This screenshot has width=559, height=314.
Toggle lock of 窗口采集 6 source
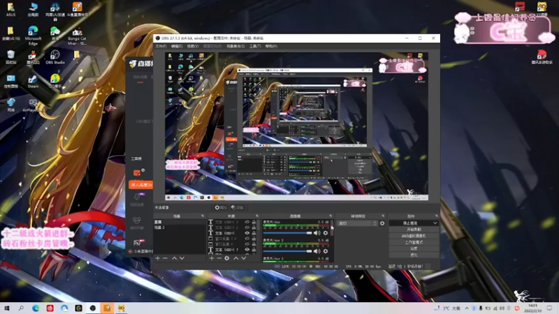[x=254, y=244]
